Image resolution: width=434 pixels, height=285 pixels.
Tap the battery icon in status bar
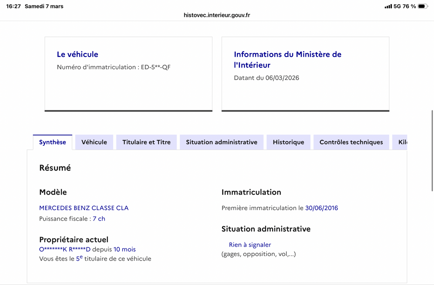[422, 6]
